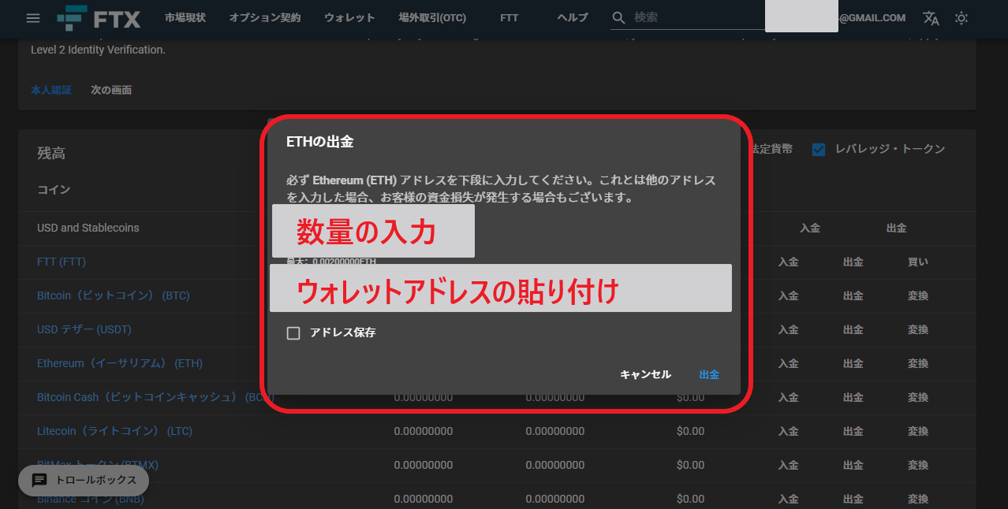Click 出金 in the Binance (BNB) row
Image resolution: width=1008 pixels, height=509 pixels.
pyautogui.click(x=853, y=499)
